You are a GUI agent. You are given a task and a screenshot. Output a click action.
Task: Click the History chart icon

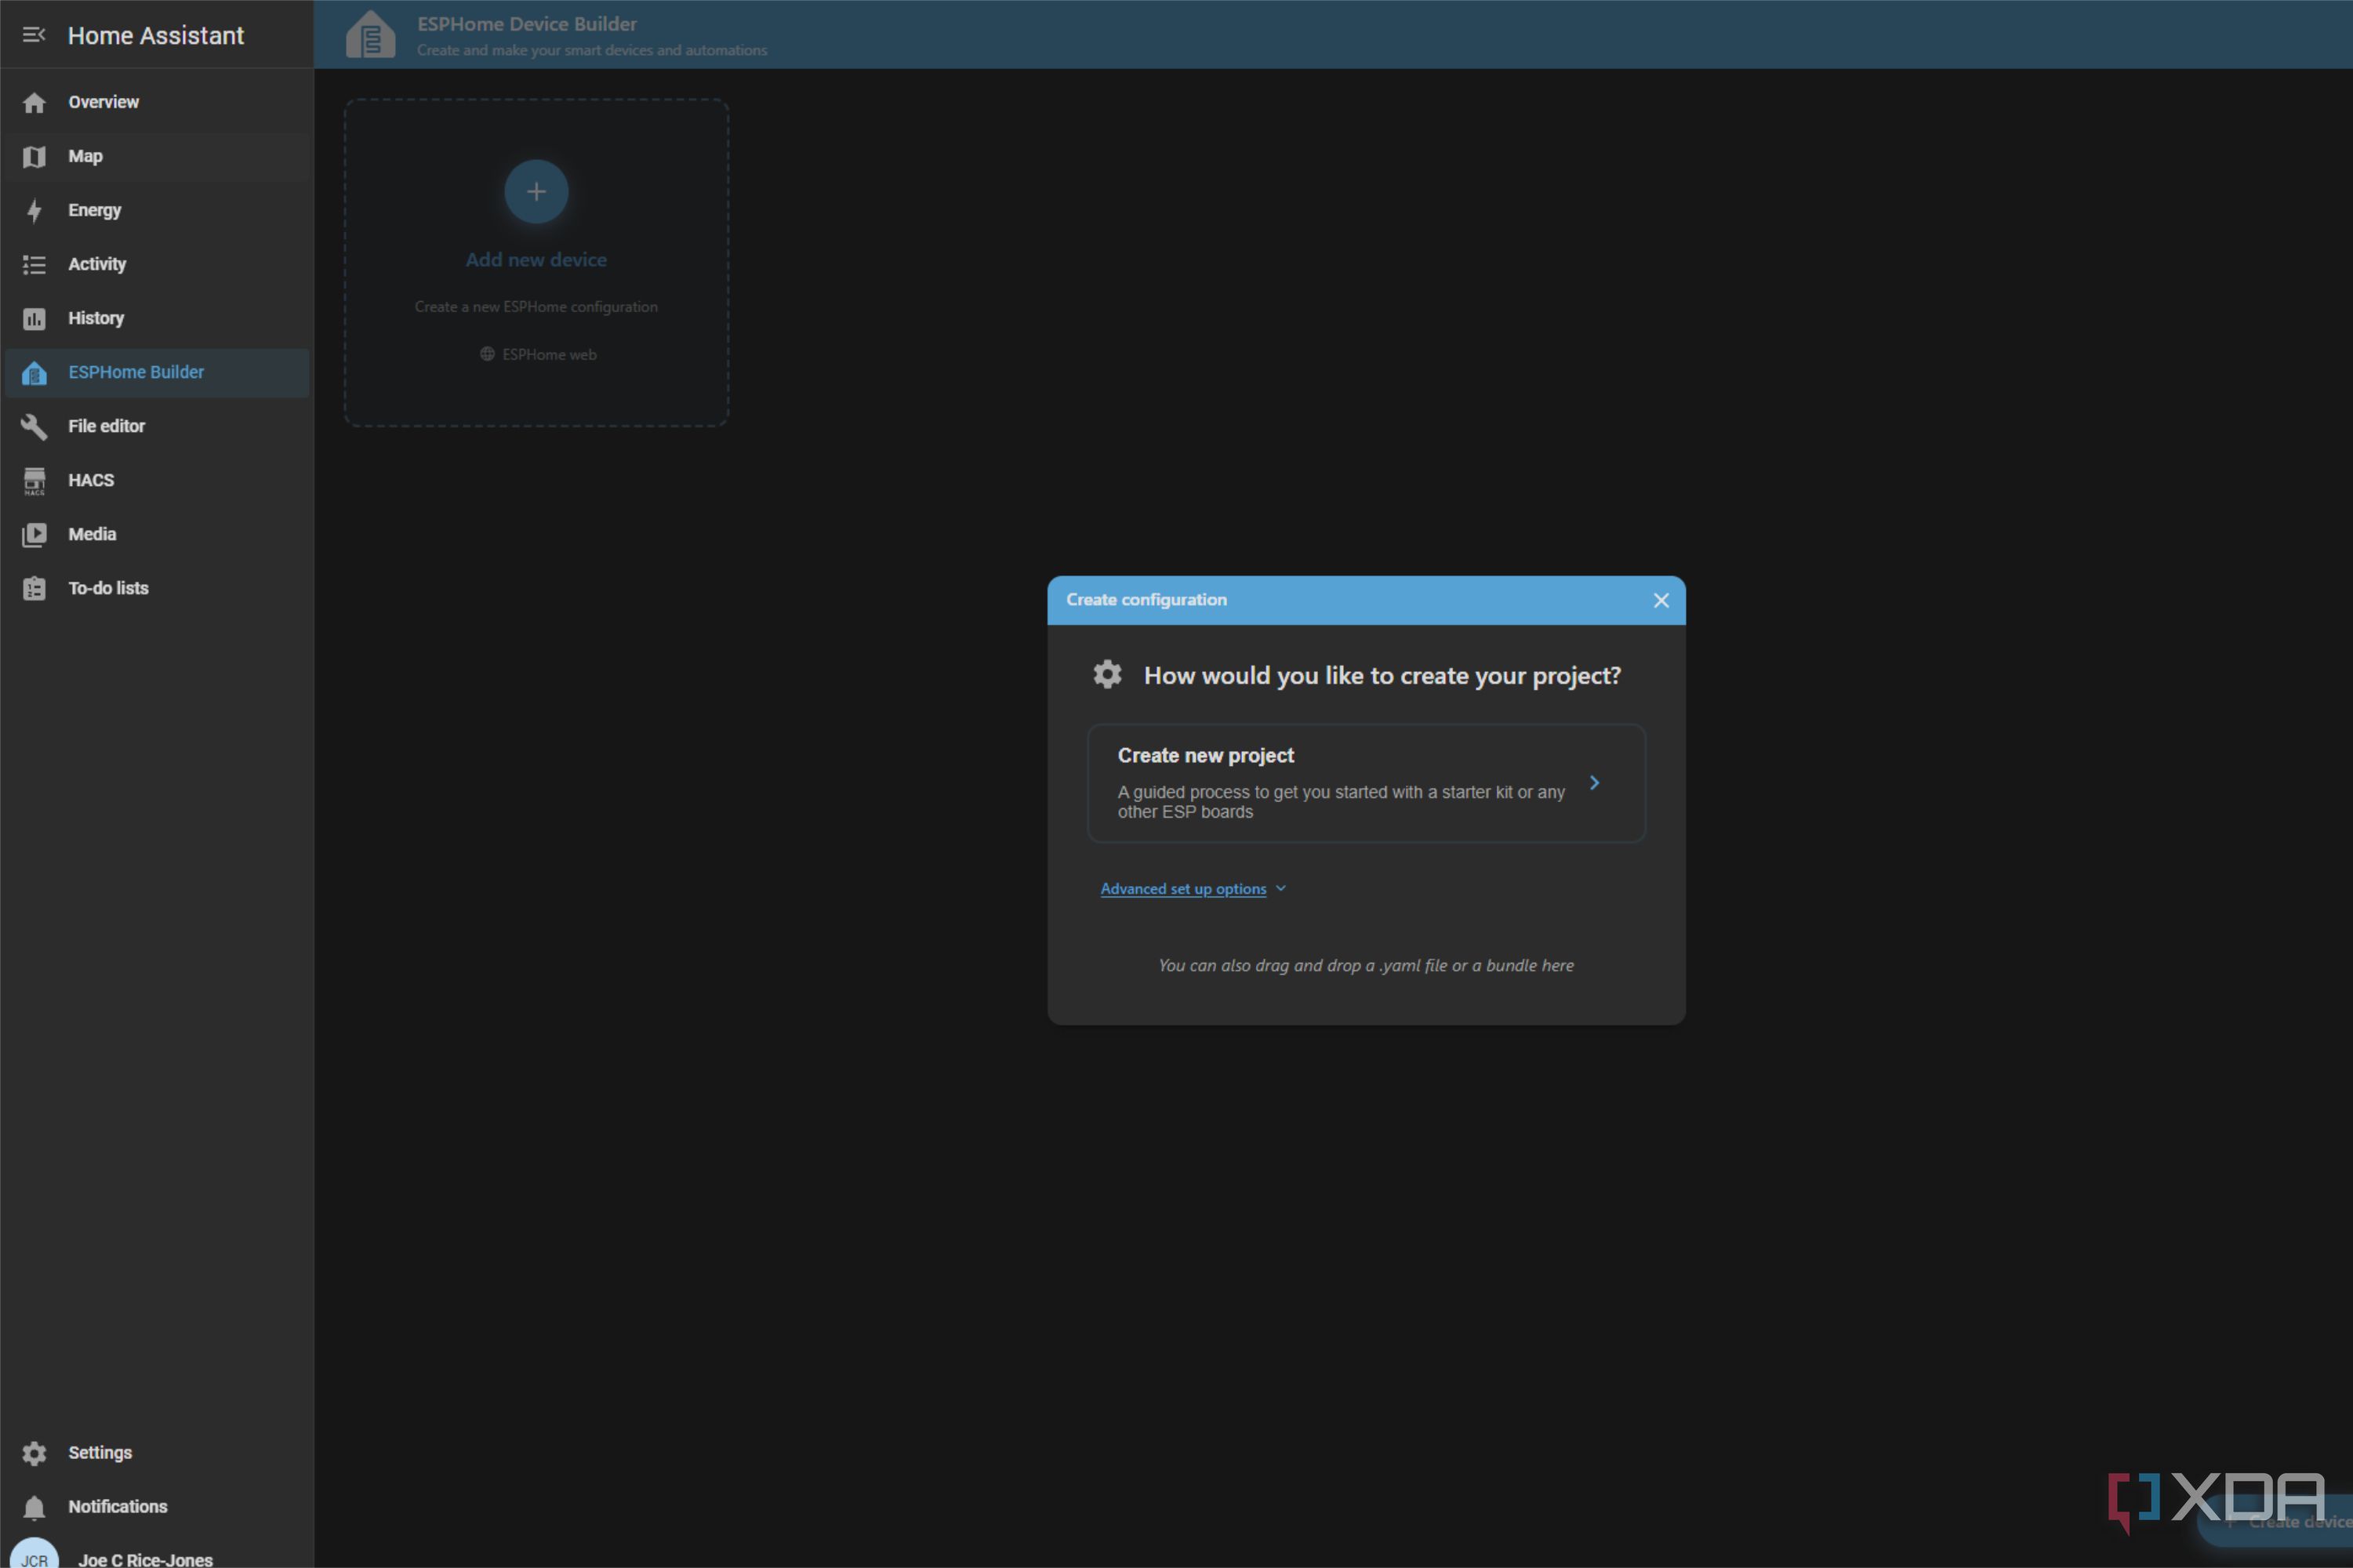tap(34, 318)
